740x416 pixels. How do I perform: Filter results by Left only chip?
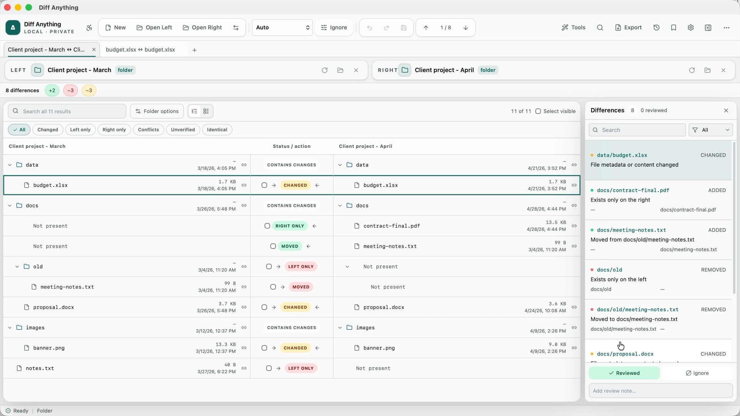pos(80,130)
